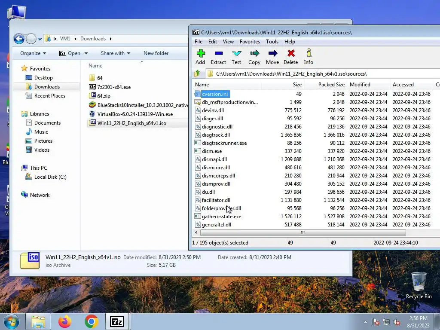Select the cversion.ini file

click(215, 94)
